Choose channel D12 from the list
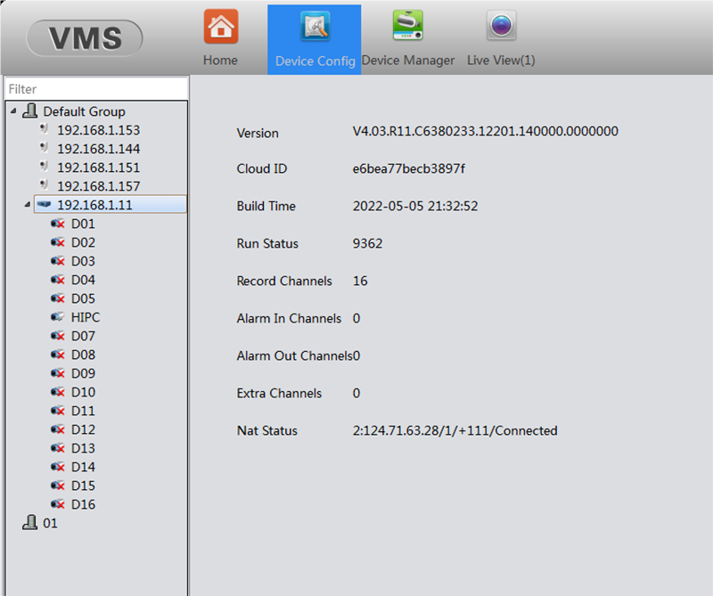 click(83, 429)
